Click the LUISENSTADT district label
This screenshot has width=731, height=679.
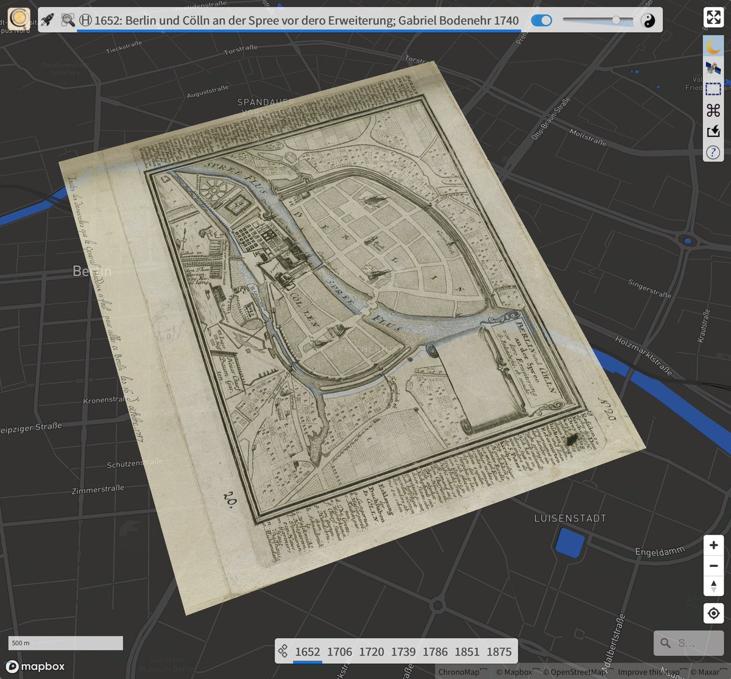click(570, 518)
